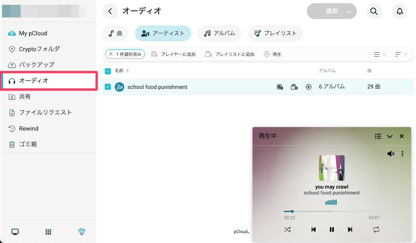
Task: Mute audio using the volume icon
Action: coord(391,153)
